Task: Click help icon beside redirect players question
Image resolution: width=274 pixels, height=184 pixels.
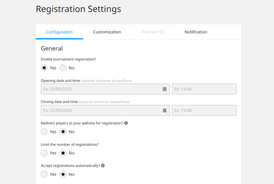Action: pos(126,123)
